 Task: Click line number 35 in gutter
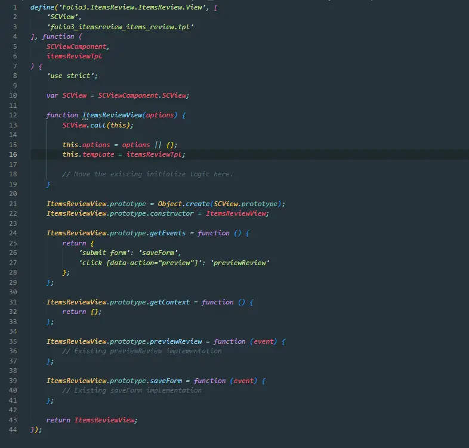coord(13,341)
